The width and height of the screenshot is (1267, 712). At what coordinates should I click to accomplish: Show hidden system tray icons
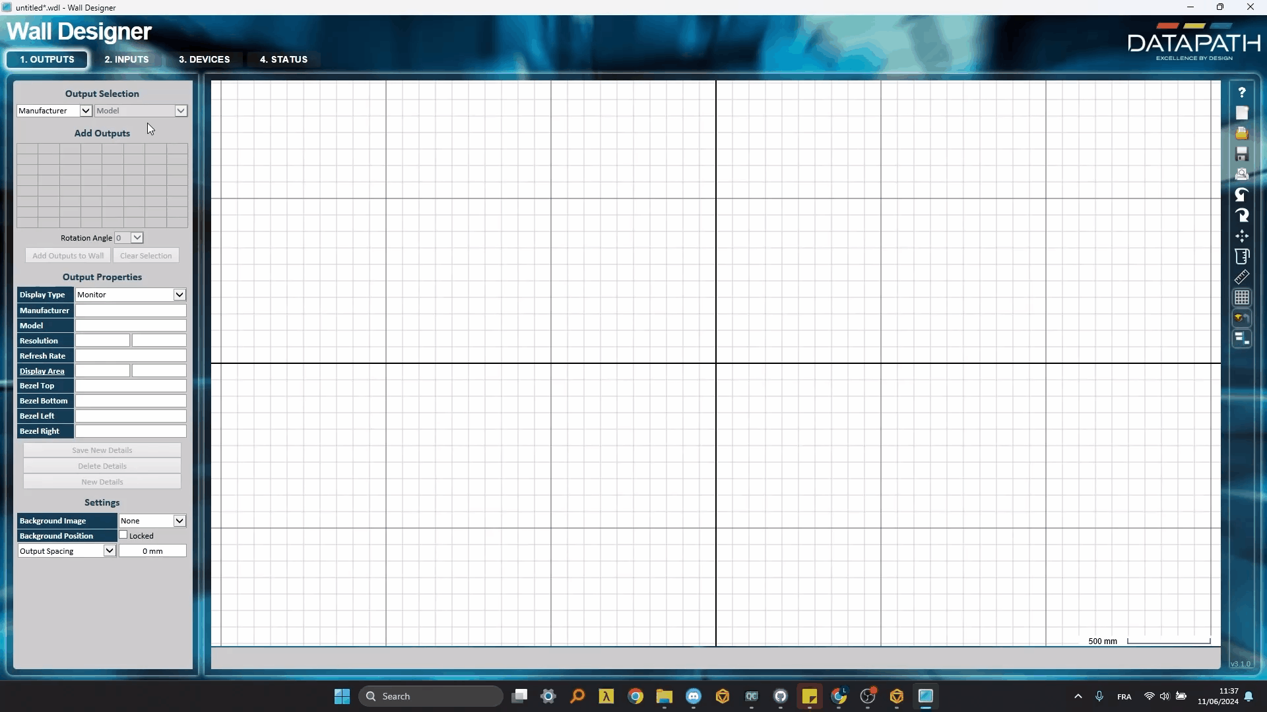[x=1078, y=696]
